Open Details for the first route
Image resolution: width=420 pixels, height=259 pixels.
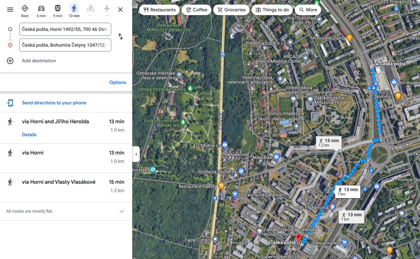click(29, 135)
